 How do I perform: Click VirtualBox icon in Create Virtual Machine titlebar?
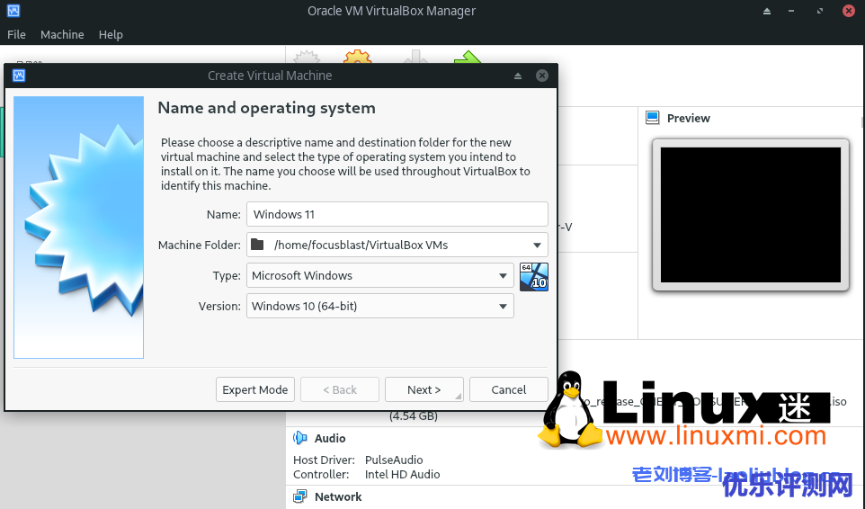19,76
